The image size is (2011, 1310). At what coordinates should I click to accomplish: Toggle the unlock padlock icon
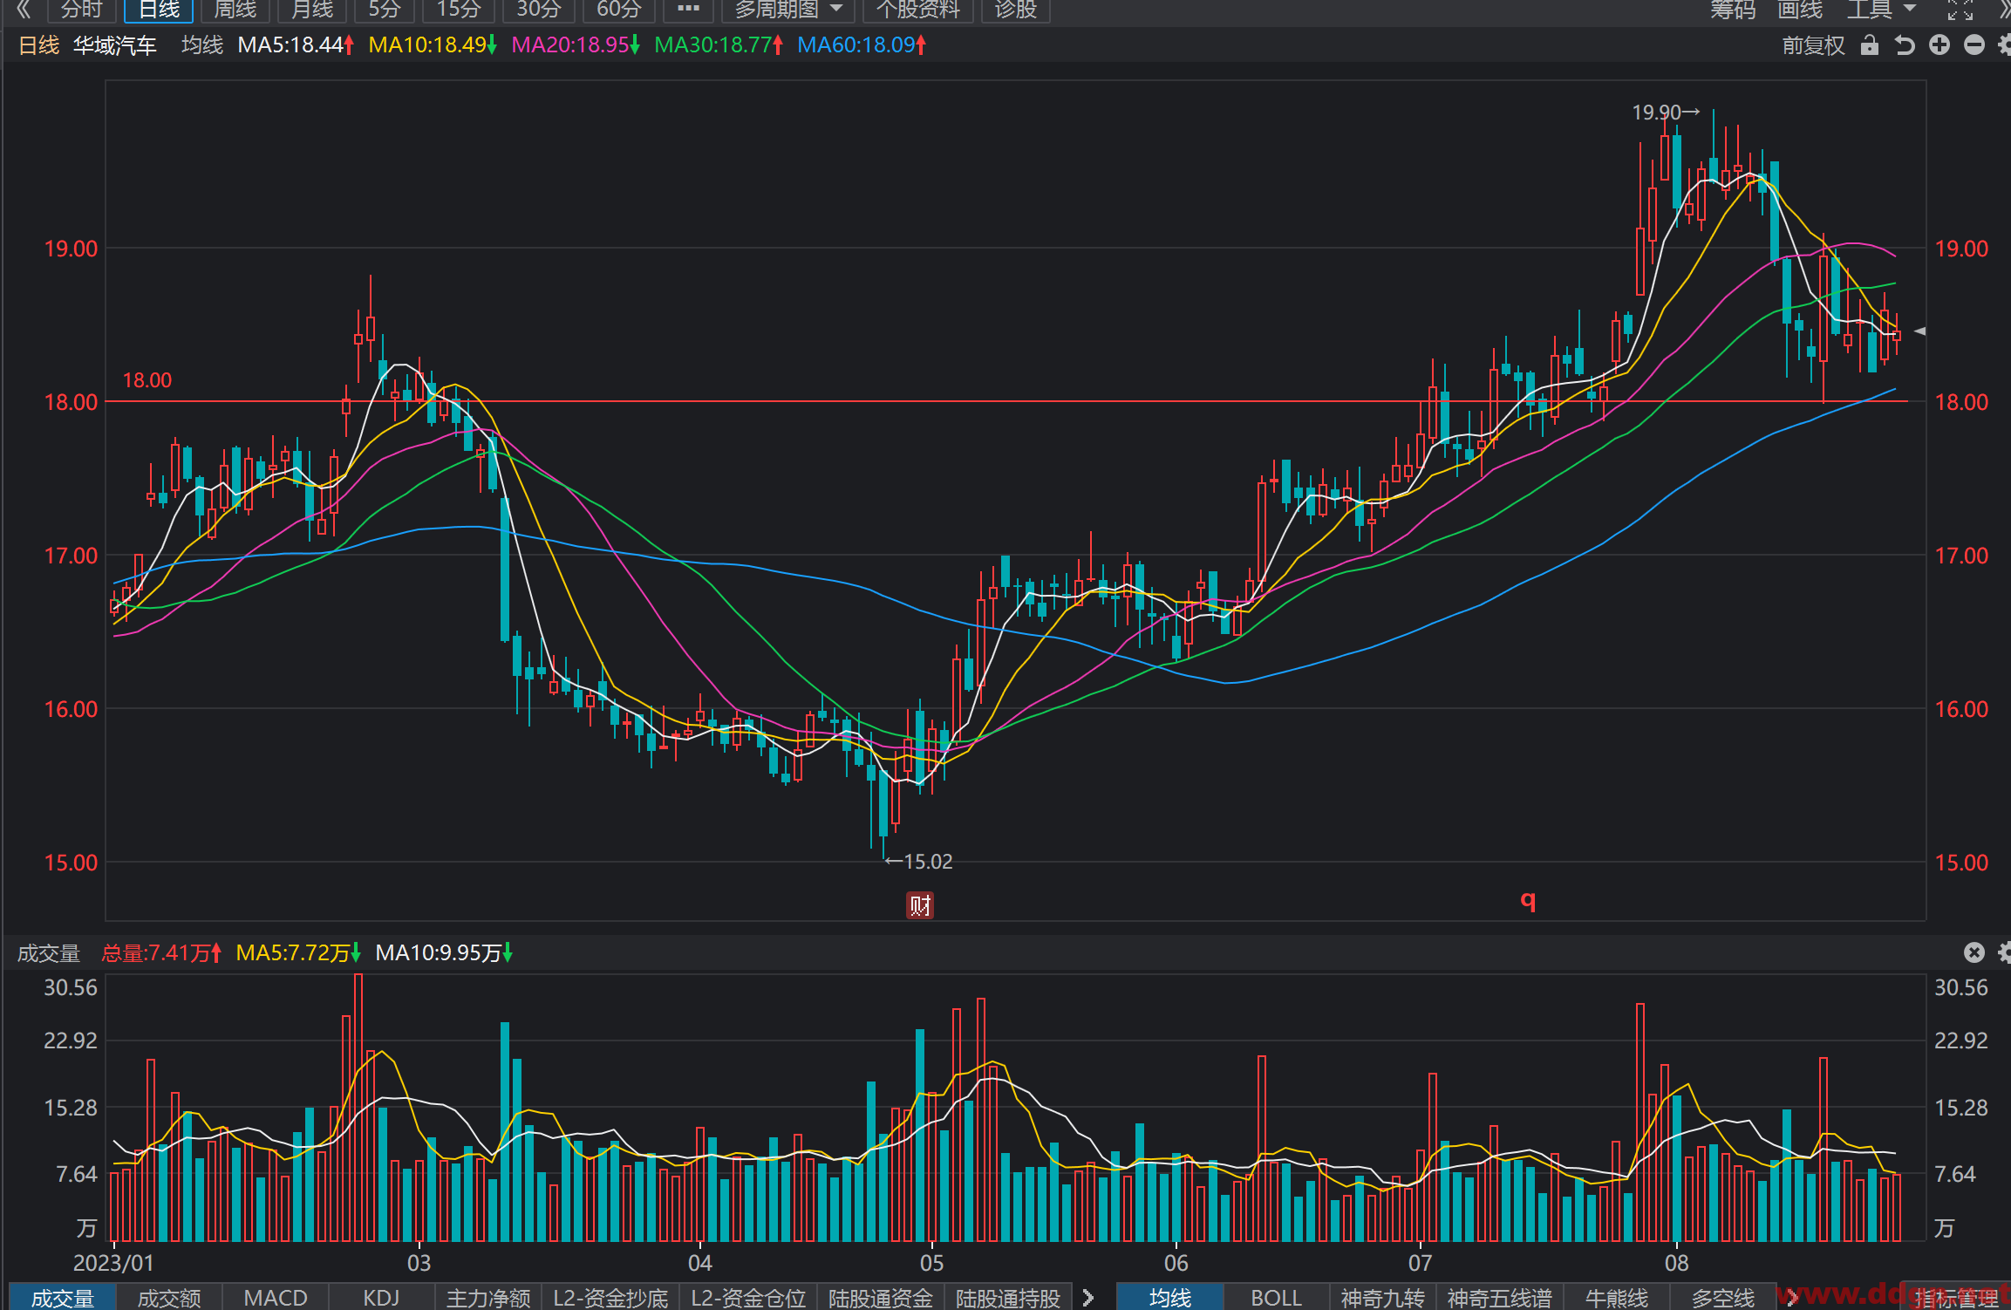coord(1869,45)
